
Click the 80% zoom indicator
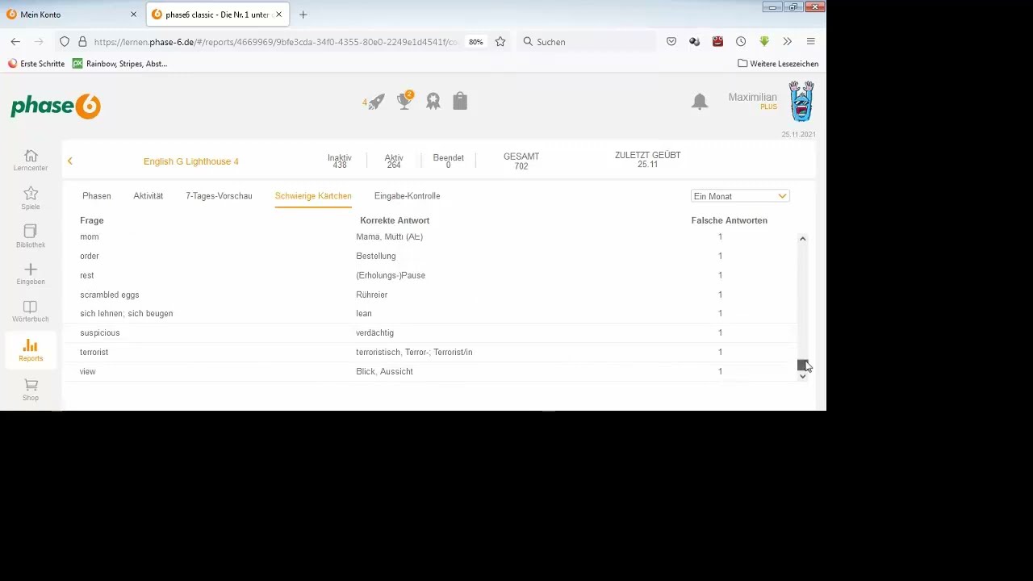[x=475, y=42]
